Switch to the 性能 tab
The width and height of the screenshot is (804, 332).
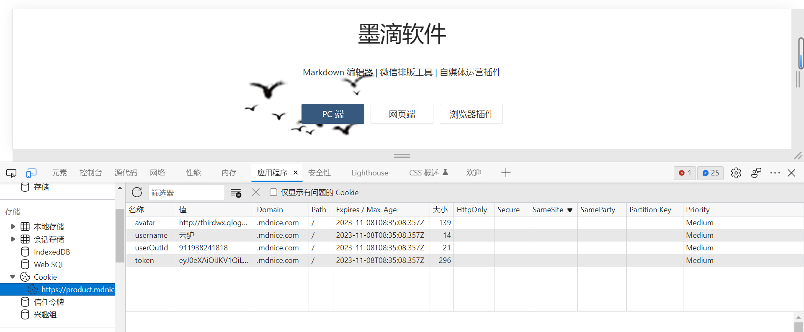193,173
